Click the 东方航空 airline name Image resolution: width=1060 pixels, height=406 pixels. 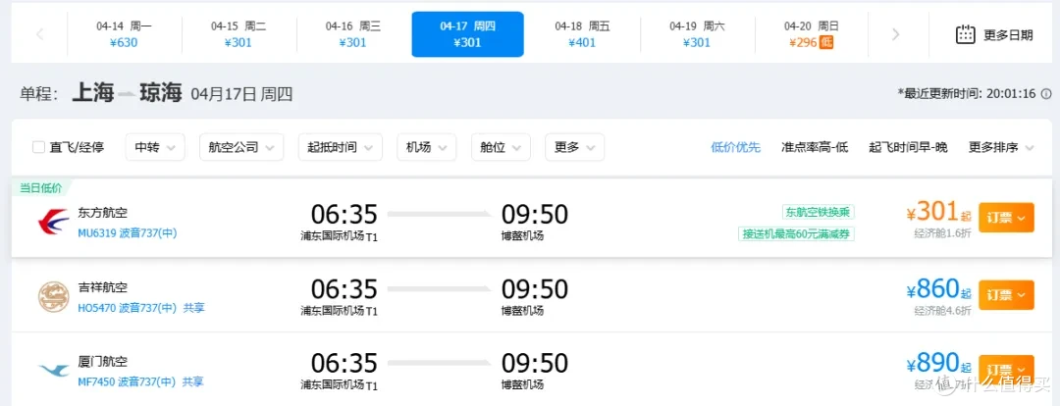[x=103, y=213]
